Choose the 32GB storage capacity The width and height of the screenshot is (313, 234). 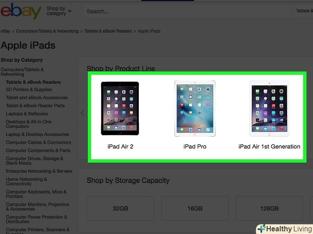(x=120, y=208)
